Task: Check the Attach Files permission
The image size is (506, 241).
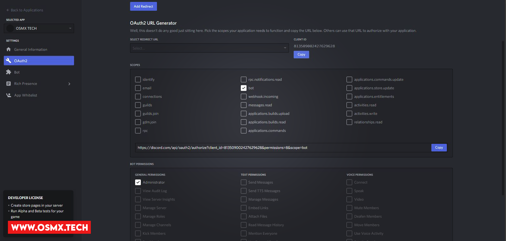Action: (244, 216)
